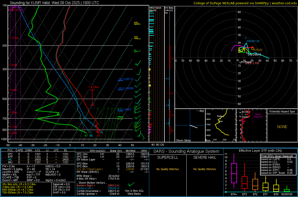Click 'No Quality Matches' under SUPERCELL

tap(168, 169)
